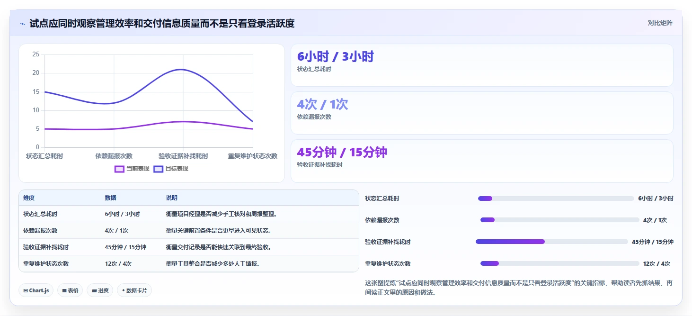The width and height of the screenshot is (692, 316).
Task: Click the 依赖漏报次数 progress bar
Action: (x=560, y=220)
